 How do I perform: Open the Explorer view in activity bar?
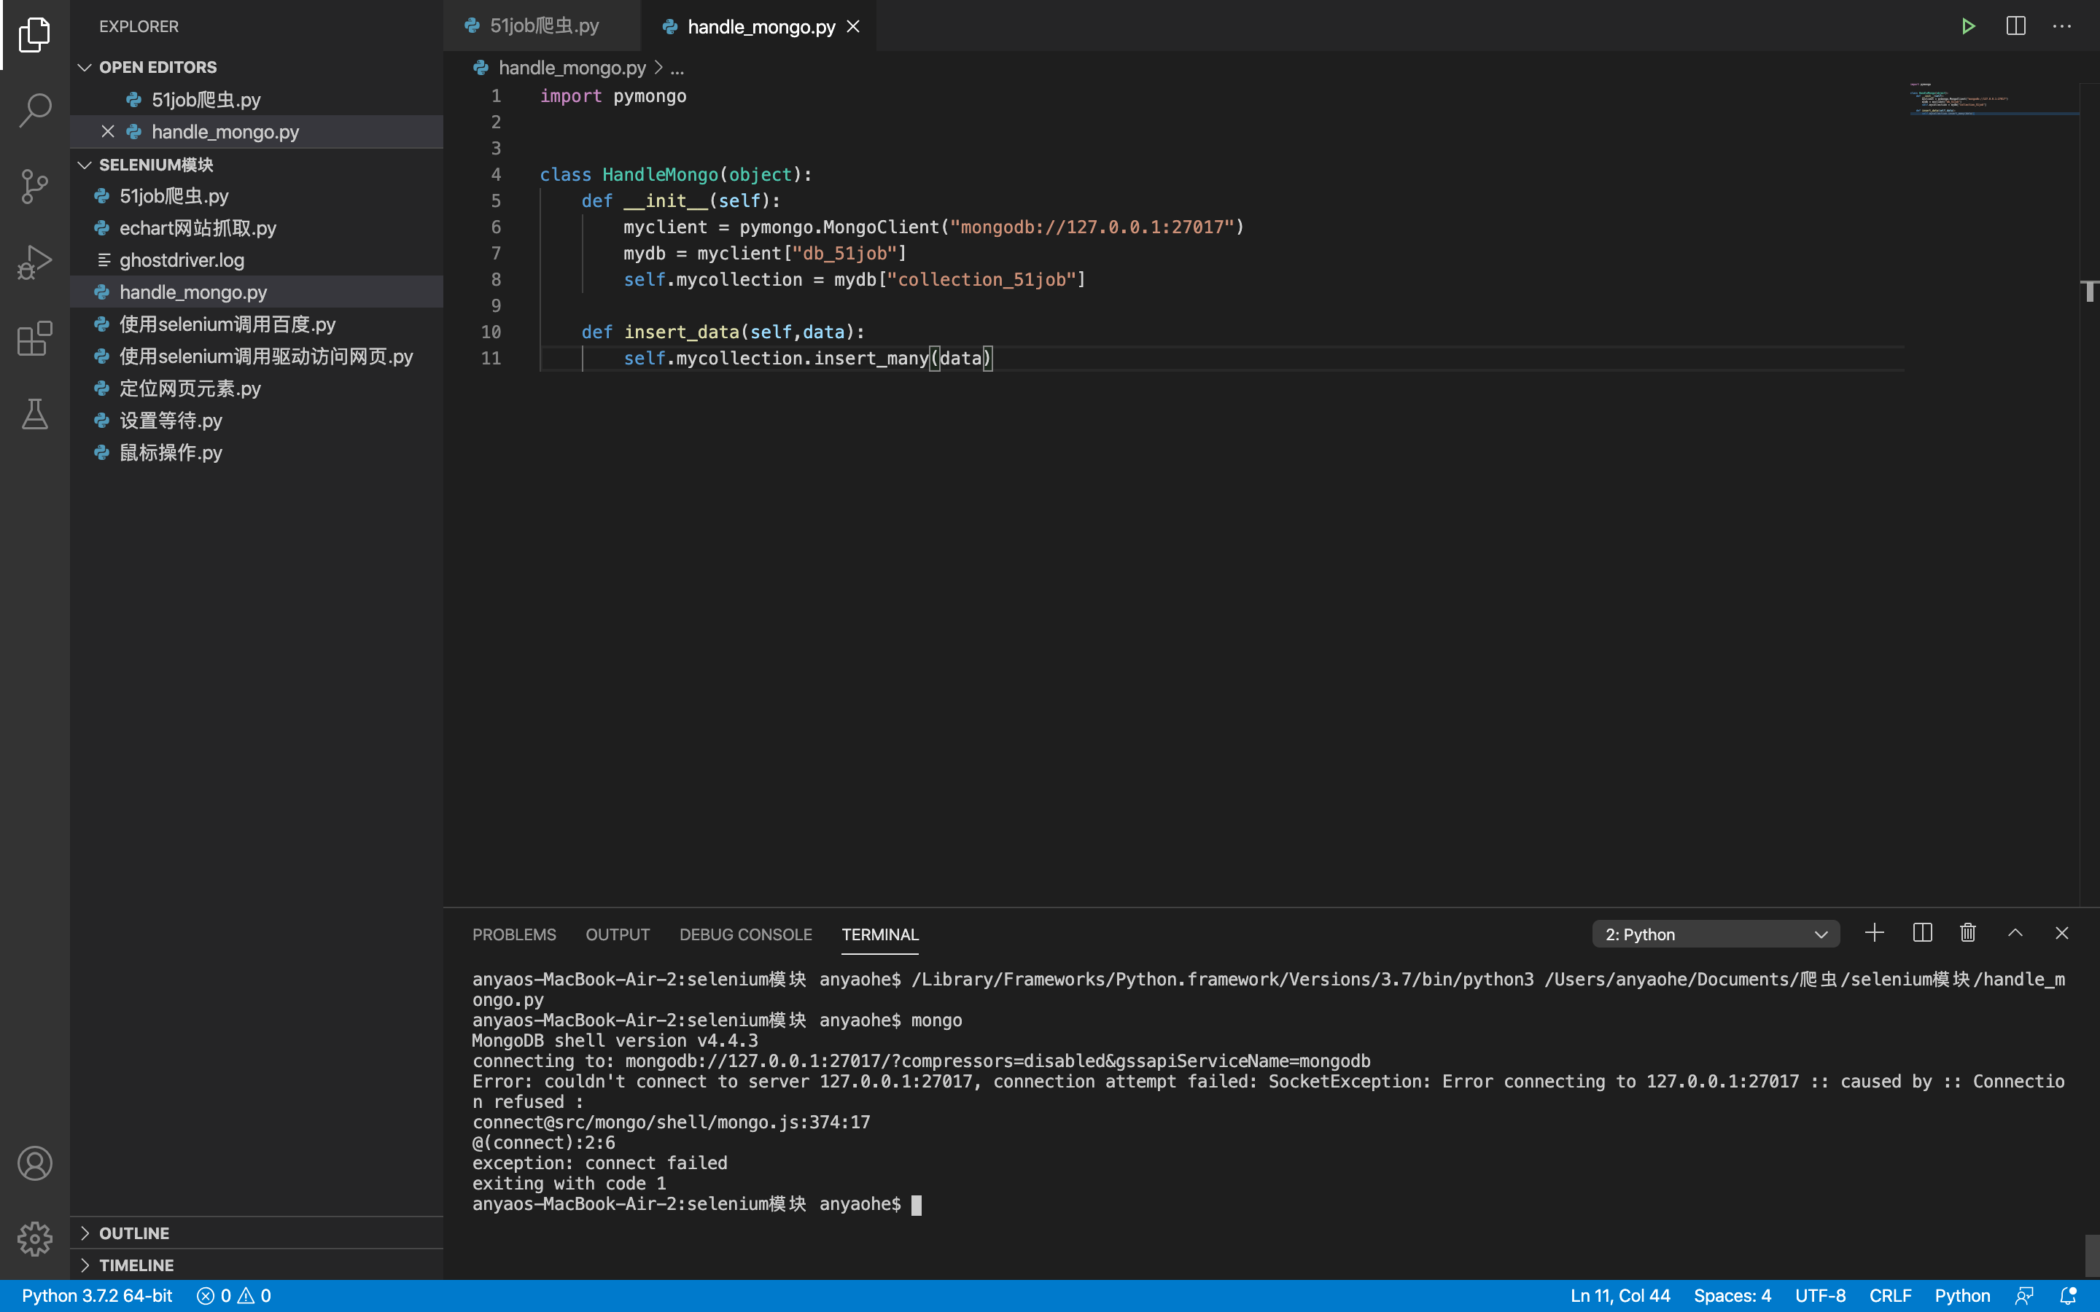[x=35, y=35]
